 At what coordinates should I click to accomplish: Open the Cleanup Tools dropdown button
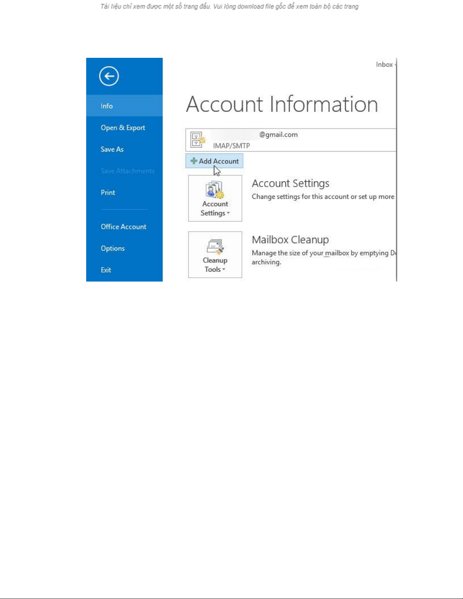[x=215, y=255]
